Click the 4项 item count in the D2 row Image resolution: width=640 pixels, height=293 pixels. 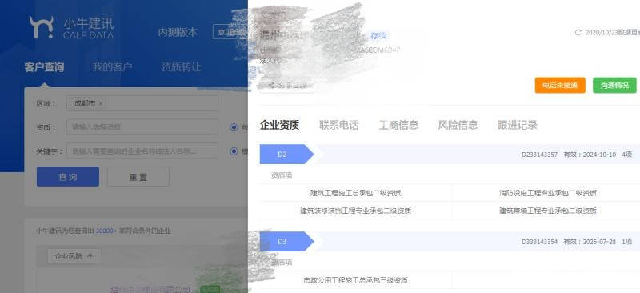(x=627, y=155)
